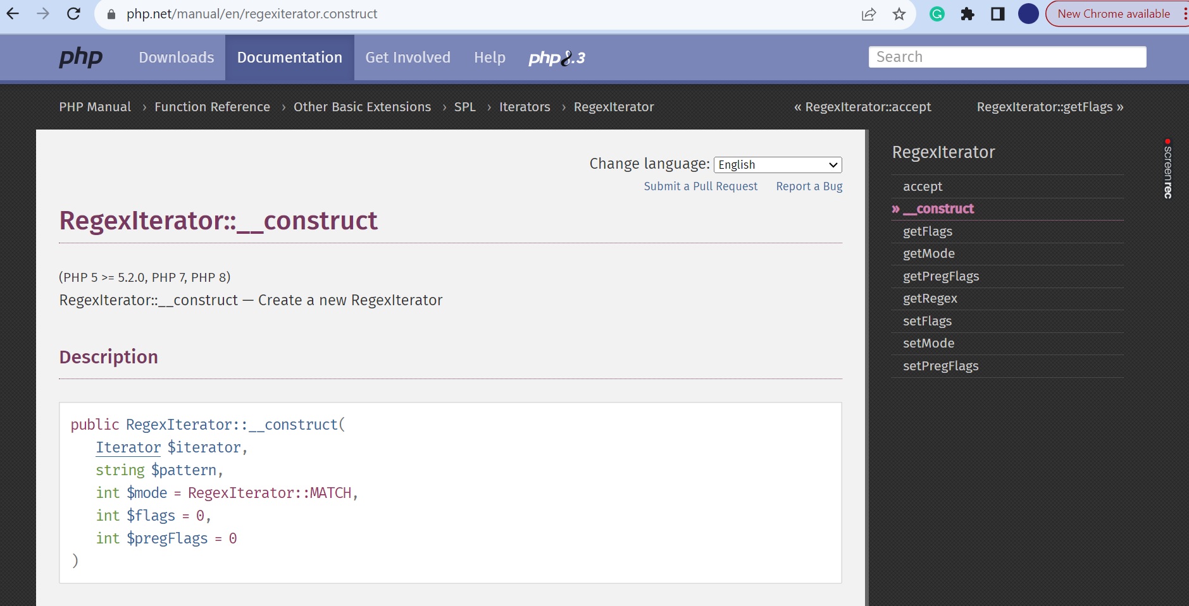This screenshot has width=1189, height=606.
Task: Go to next page RegexIterator::getFlags
Action: tap(1050, 107)
